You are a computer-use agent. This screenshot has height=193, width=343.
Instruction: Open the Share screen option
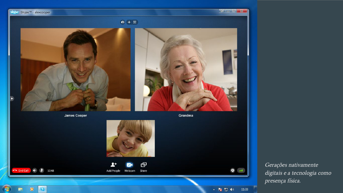[143, 167]
